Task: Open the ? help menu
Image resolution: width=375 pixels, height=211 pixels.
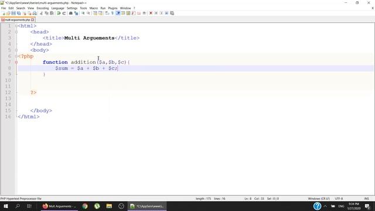Action: tap(134, 8)
